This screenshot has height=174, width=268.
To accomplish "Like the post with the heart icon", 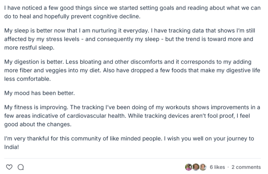I will 9,167.
